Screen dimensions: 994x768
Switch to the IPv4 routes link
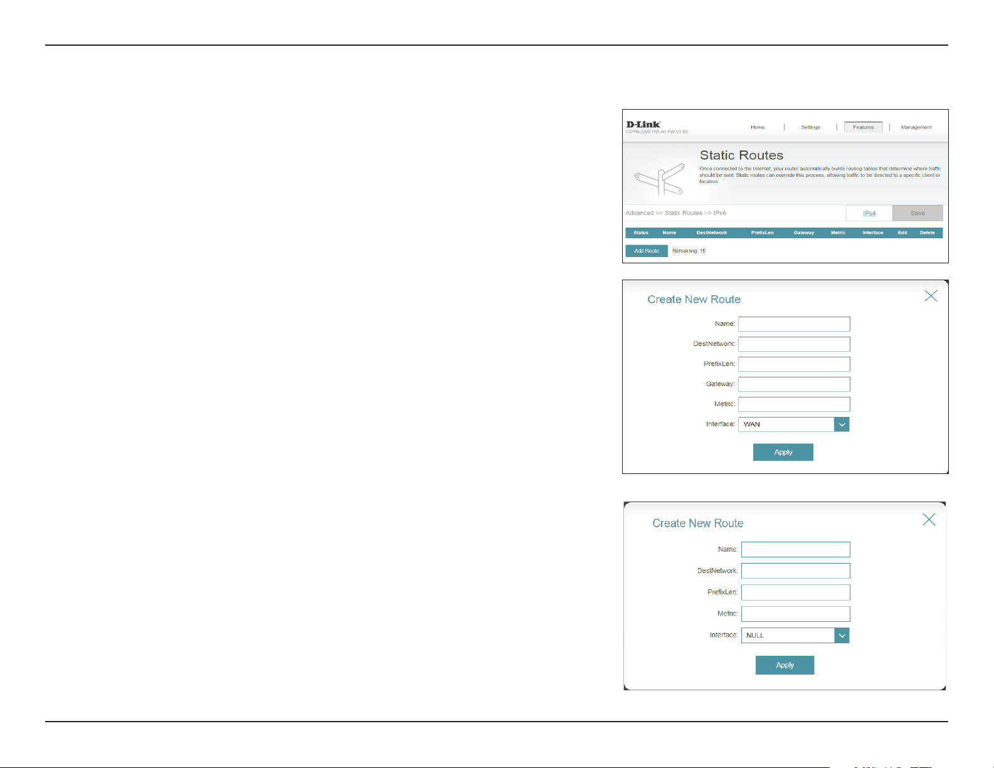(869, 213)
